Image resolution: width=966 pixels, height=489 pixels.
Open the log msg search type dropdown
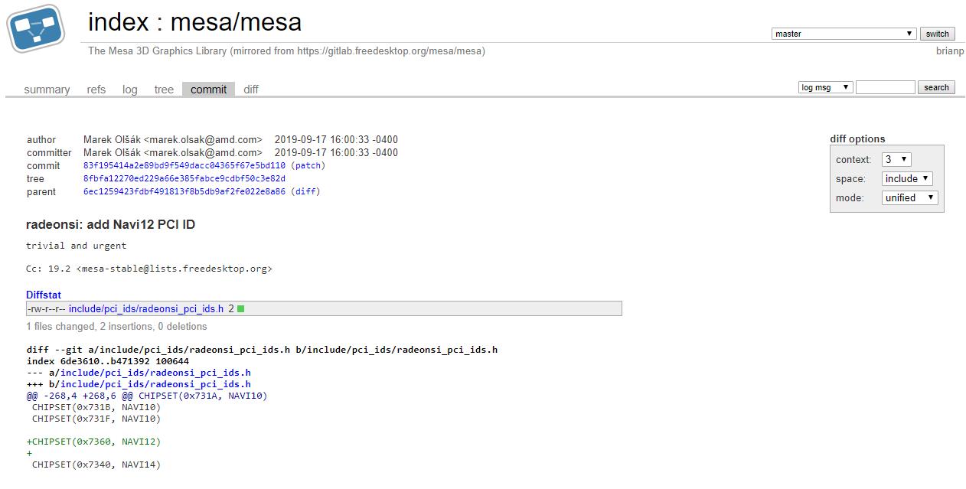tap(826, 87)
